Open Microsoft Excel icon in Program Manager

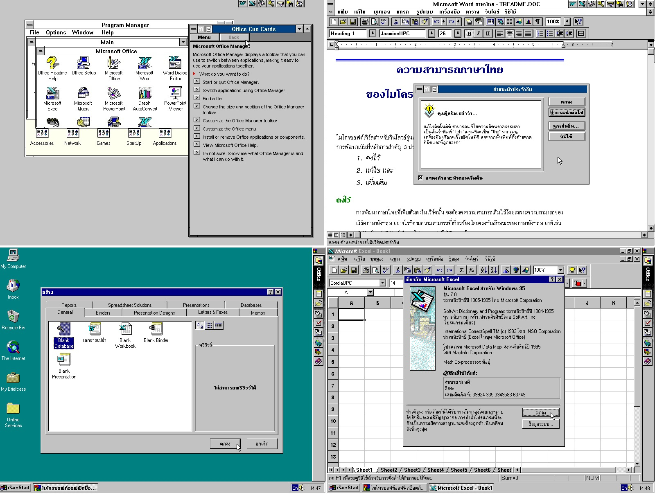[53, 99]
